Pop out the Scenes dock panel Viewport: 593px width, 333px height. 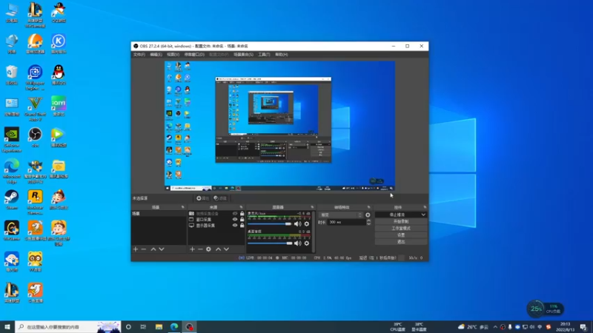pyautogui.click(x=182, y=207)
